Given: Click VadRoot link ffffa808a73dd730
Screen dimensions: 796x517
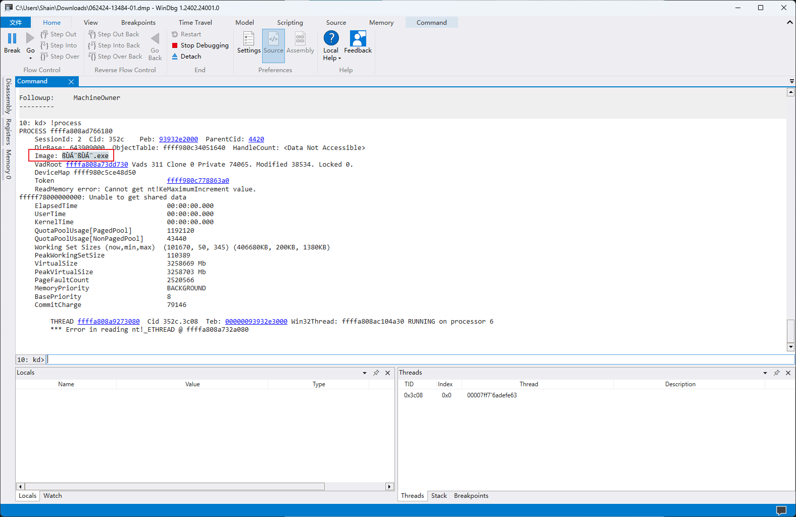Looking at the screenshot, I should [97, 165].
